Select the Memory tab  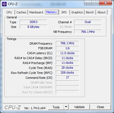[52, 12]
